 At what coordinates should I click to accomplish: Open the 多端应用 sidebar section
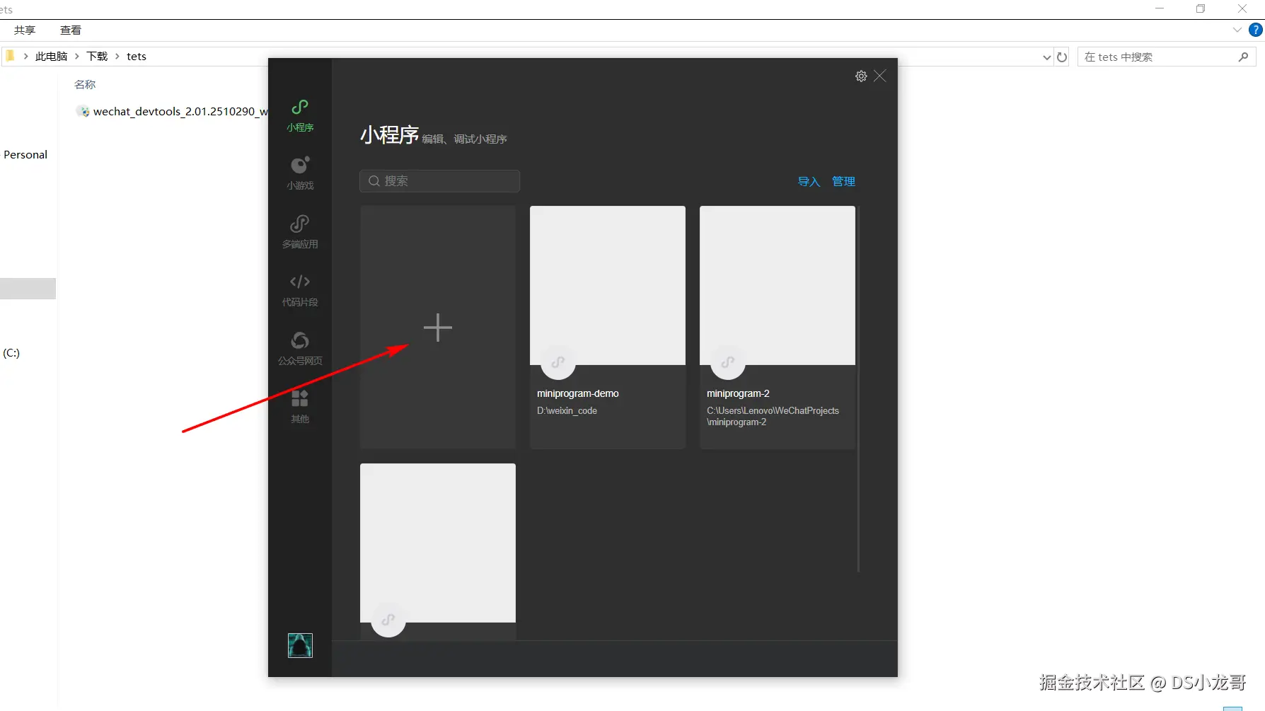click(x=300, y=232)
